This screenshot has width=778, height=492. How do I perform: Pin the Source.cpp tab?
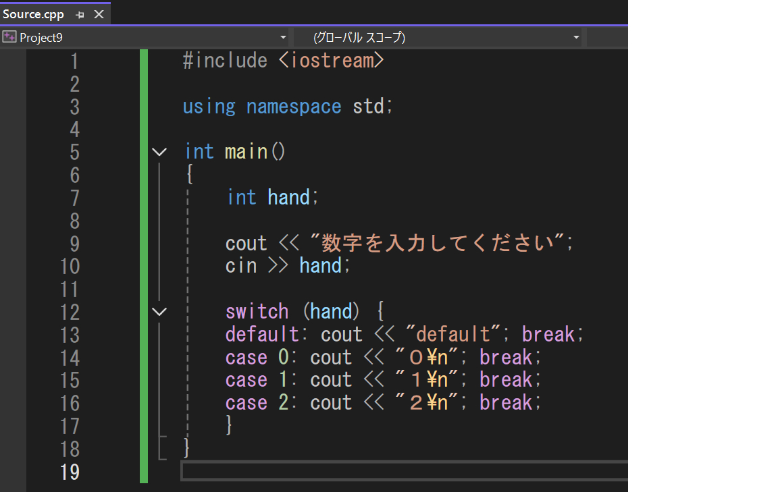(80, 14)
